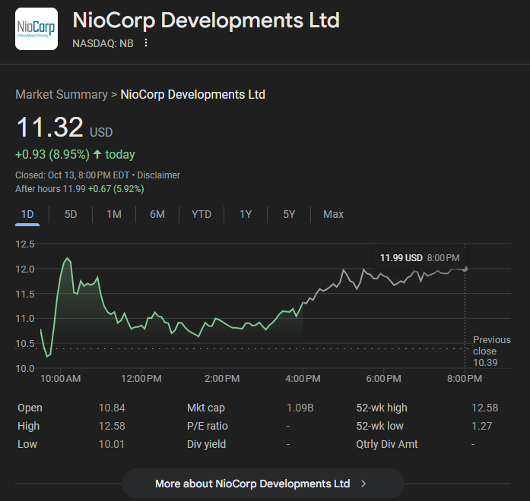
Task: Click the P/E ratio label
Action: (207, 426)
